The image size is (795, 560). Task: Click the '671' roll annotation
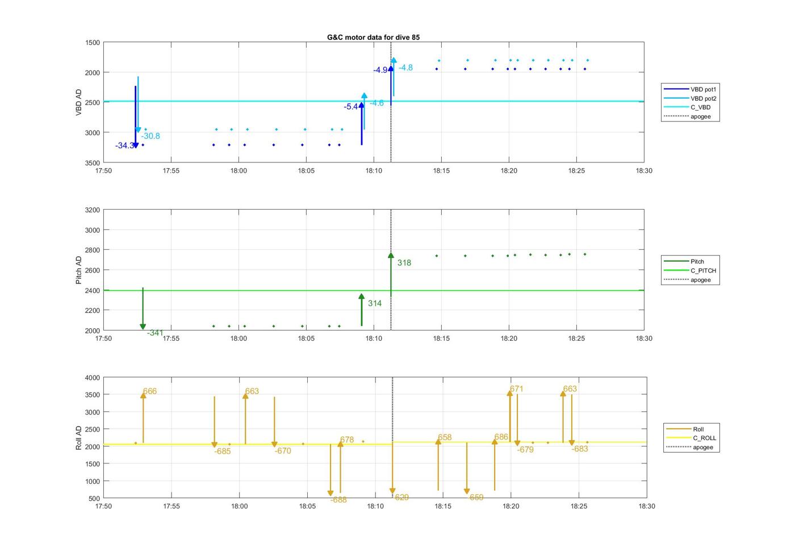(517, 389)
